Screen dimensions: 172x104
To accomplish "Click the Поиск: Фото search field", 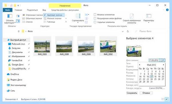I will pos(150,31).
